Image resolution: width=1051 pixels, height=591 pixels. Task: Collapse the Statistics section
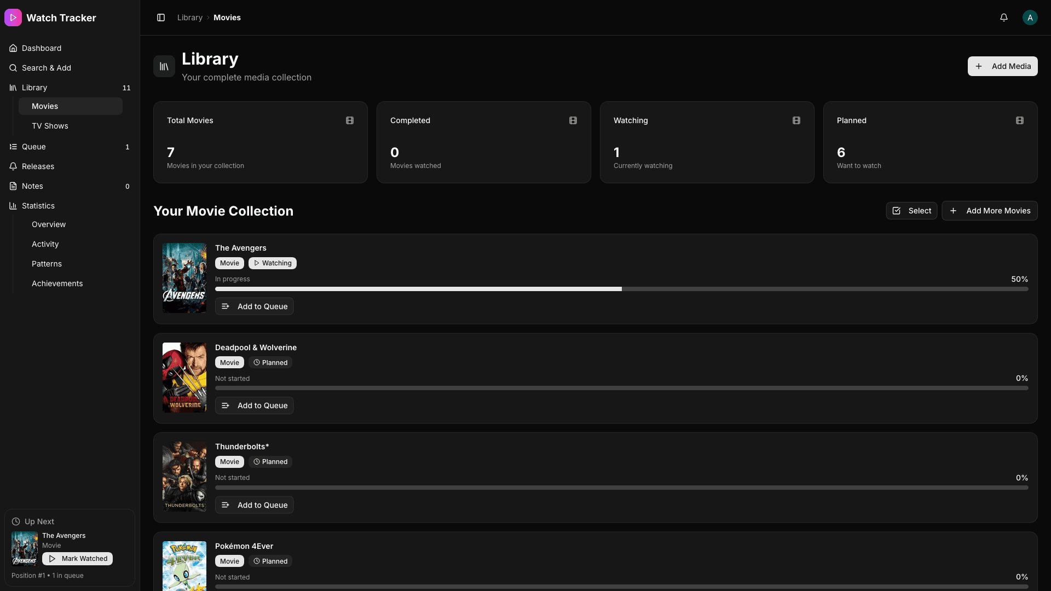point(70,206)
